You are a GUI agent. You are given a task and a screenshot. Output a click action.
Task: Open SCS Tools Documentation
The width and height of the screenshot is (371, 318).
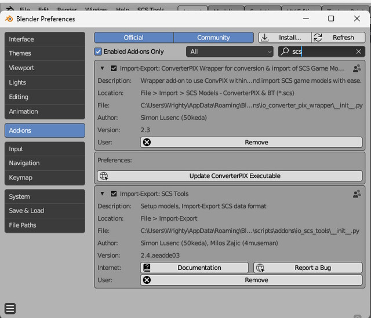[x=194, y=268]
